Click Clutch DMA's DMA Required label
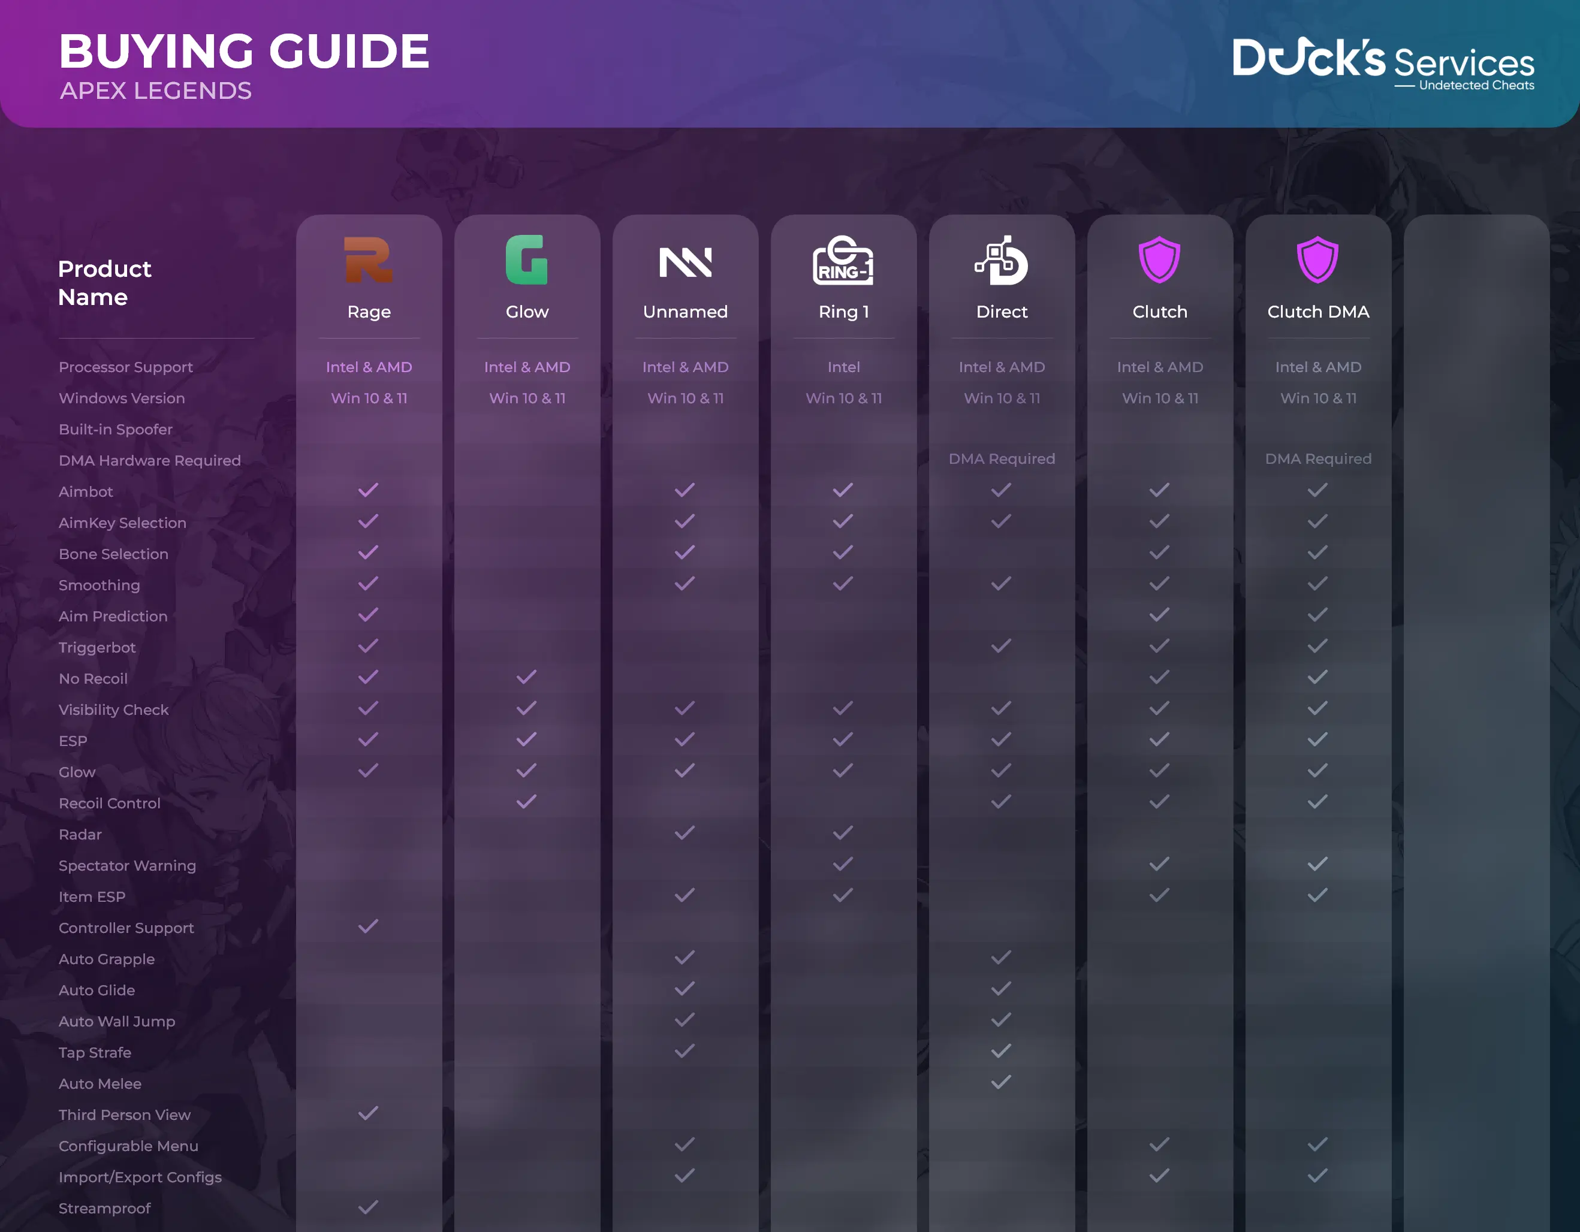The height and width of the screenshot is (1232, 1580). tap(1318, 460)
